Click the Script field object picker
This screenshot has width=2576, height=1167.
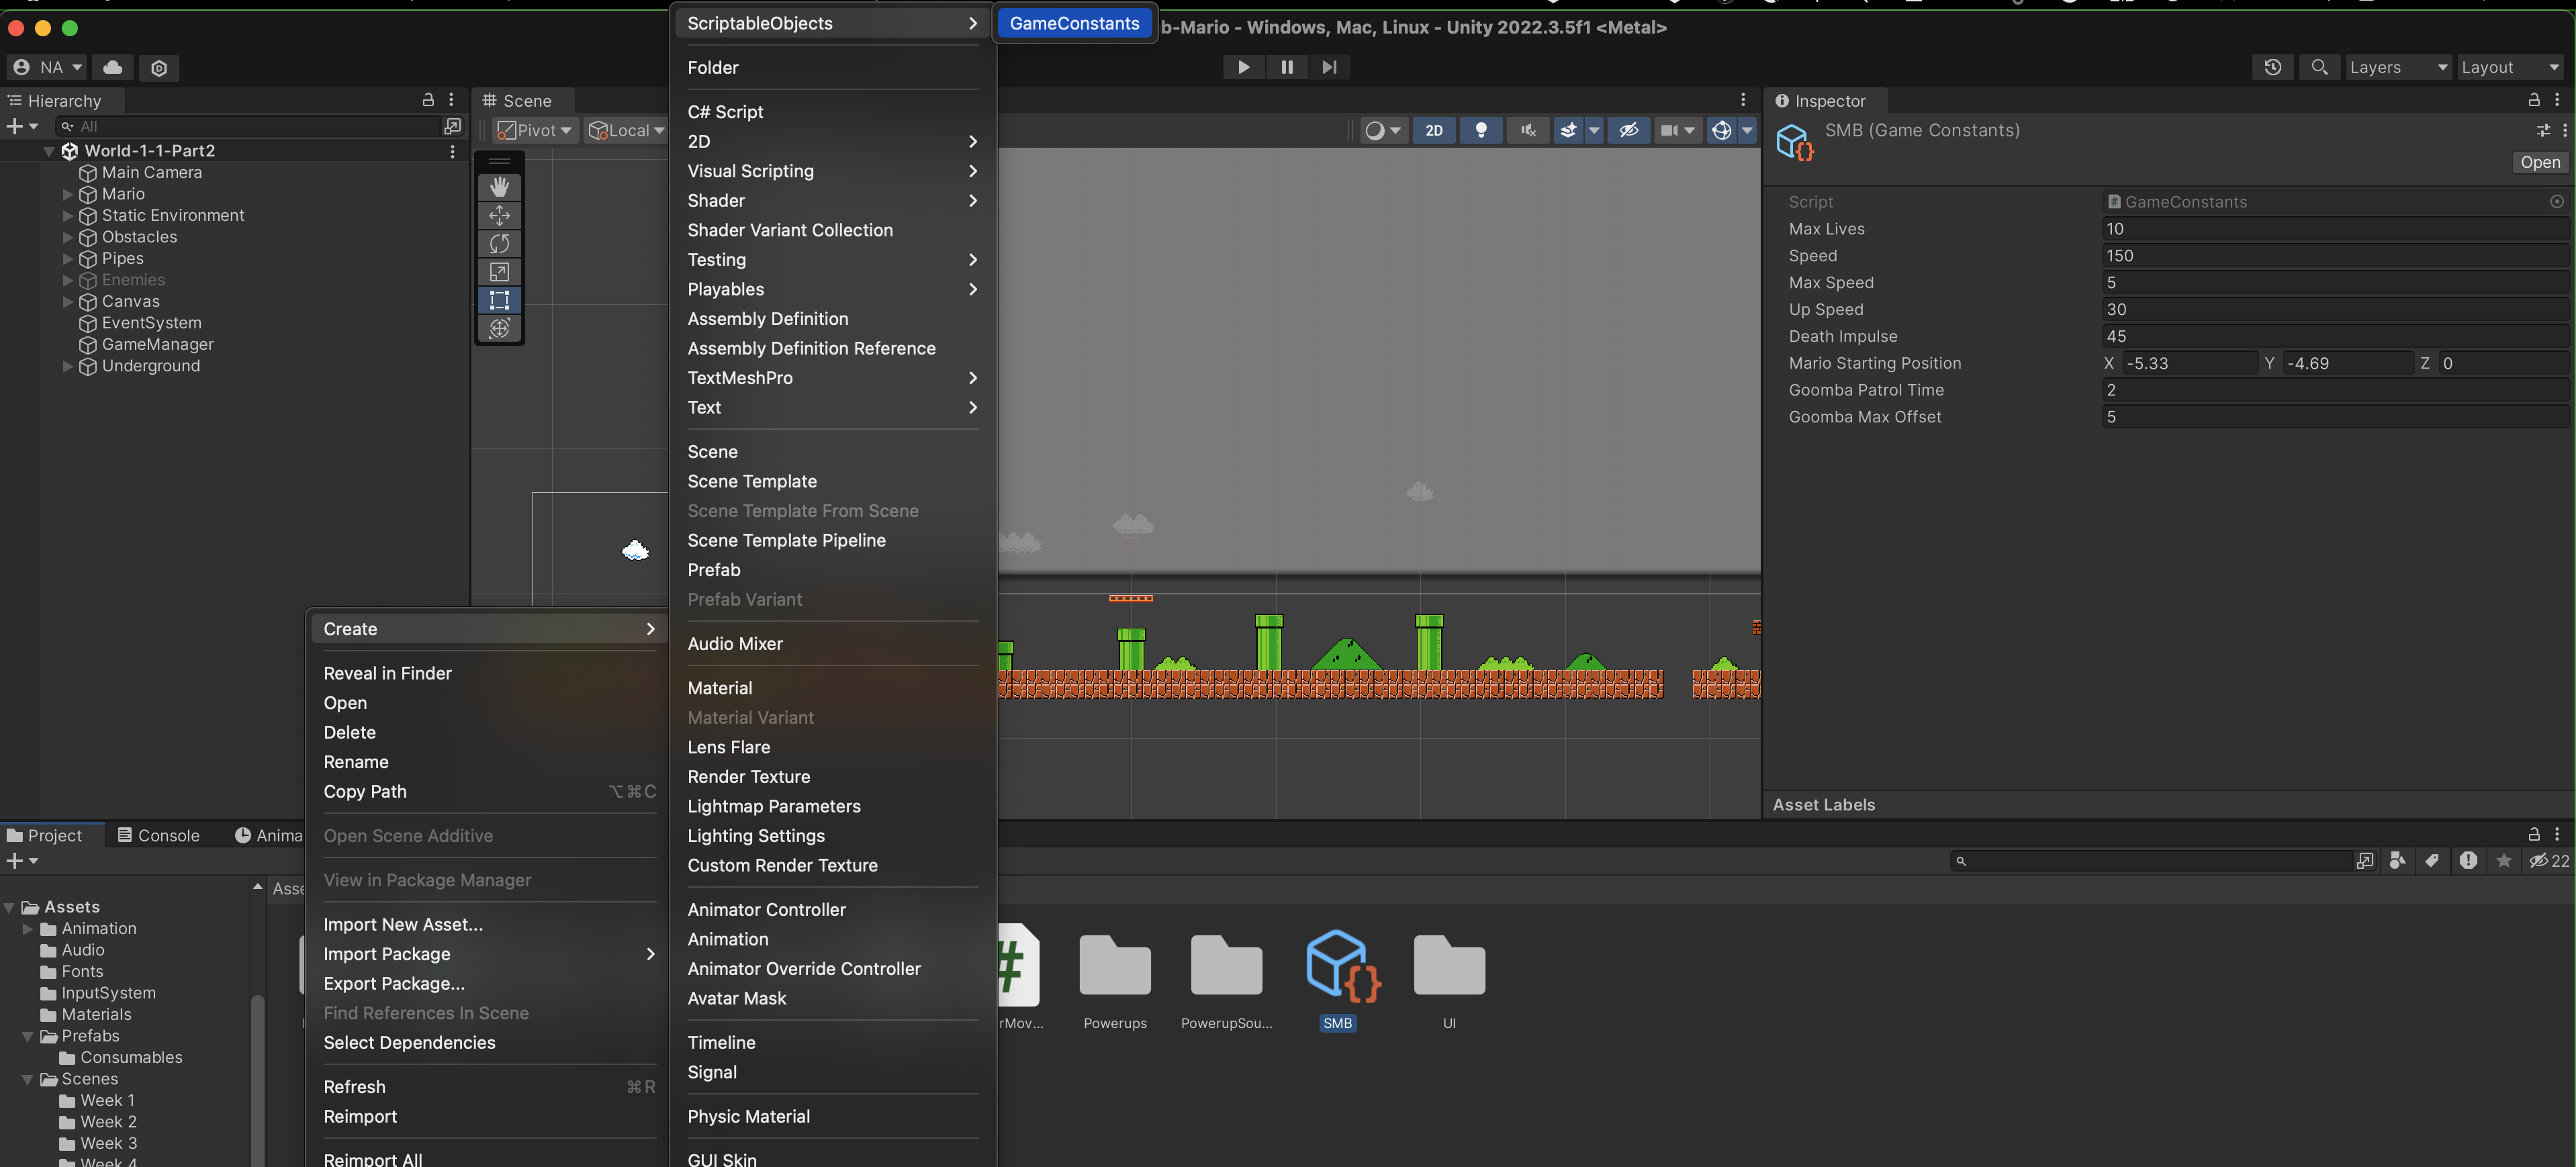(x=2557, y=202)
